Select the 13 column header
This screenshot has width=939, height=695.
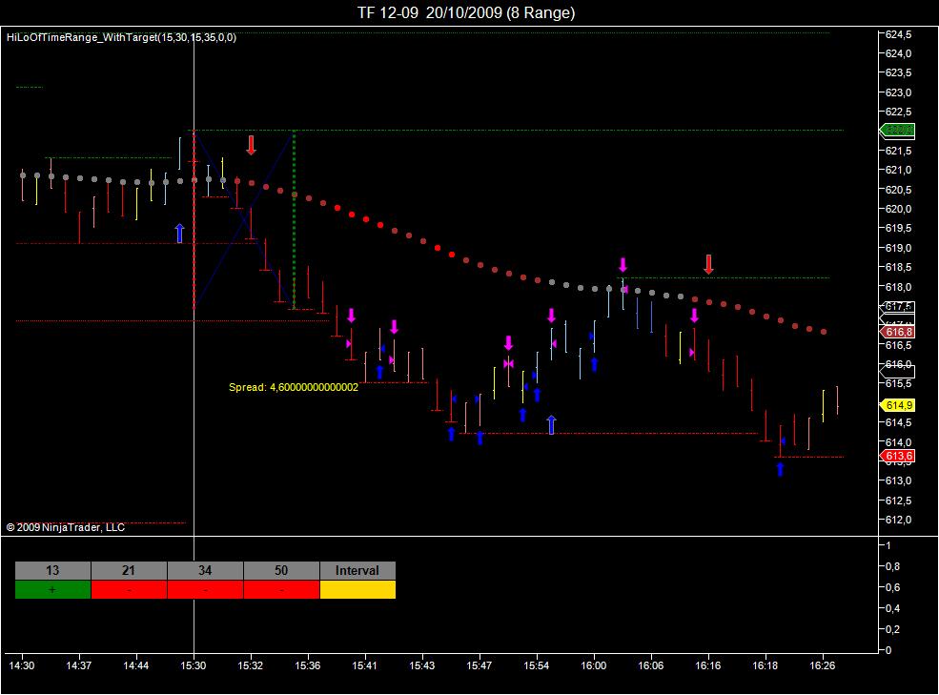click(x=52, y=570)
